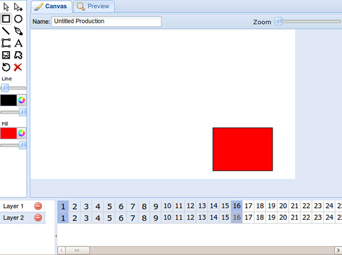Switch to the Preview tab
The height and width of the screenshot is (255, 342).
coord(95,7)
